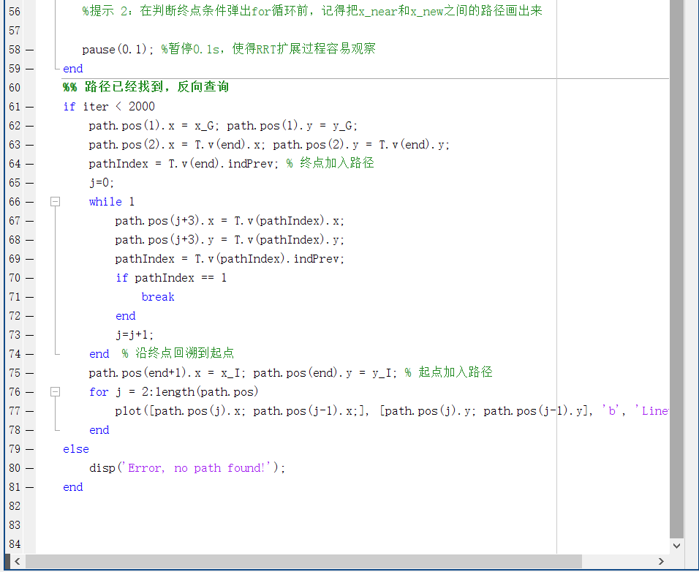Click 'if pathIndex == 1' condition

(x=171, y=278)
